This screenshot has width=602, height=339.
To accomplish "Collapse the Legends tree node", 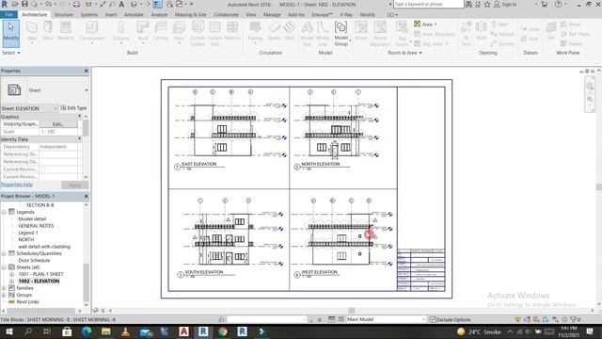I will 4,212.
